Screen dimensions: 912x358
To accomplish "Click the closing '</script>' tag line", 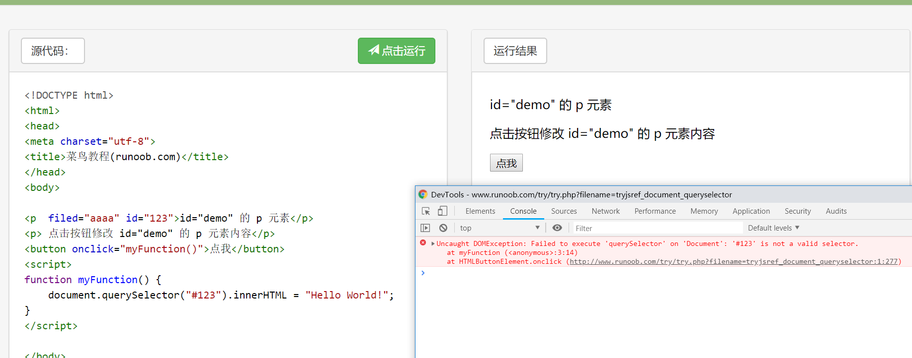I will pyautogui.click(x=51, y=326).
